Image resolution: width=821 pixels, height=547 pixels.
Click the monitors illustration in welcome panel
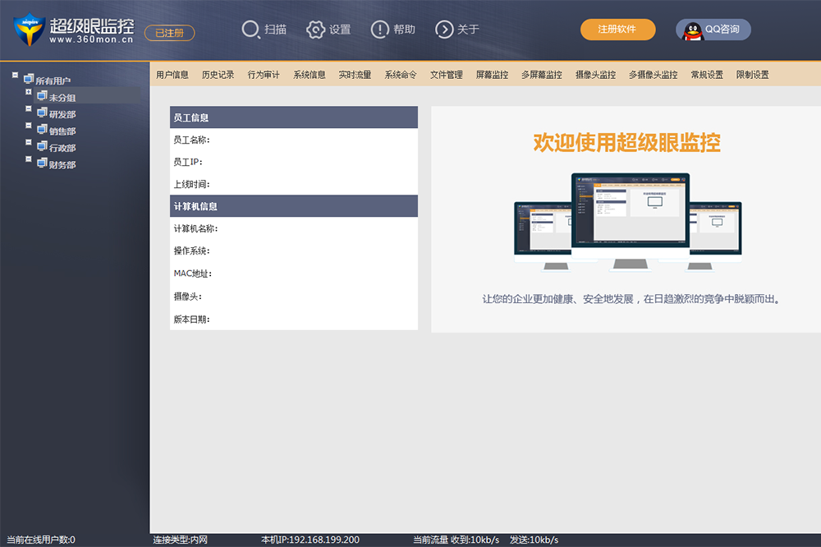(x=628, y=223)
